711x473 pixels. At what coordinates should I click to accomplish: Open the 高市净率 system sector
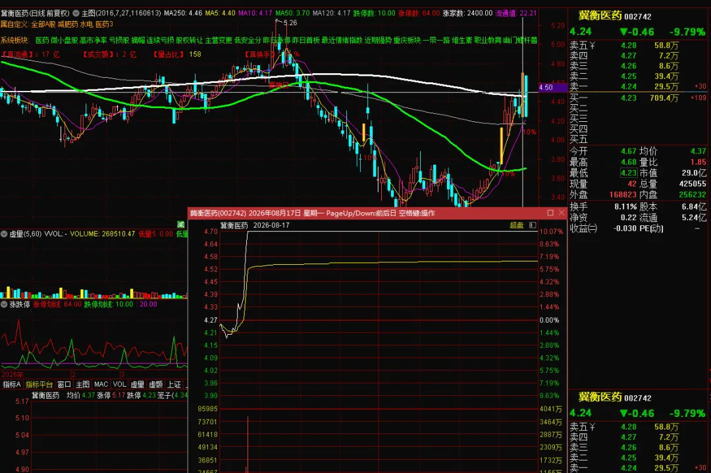pos(93,40)
